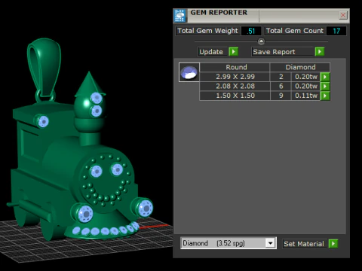Click the Set Material button label
This screenshot has height=271, width=362.
(x=305, y=244)
